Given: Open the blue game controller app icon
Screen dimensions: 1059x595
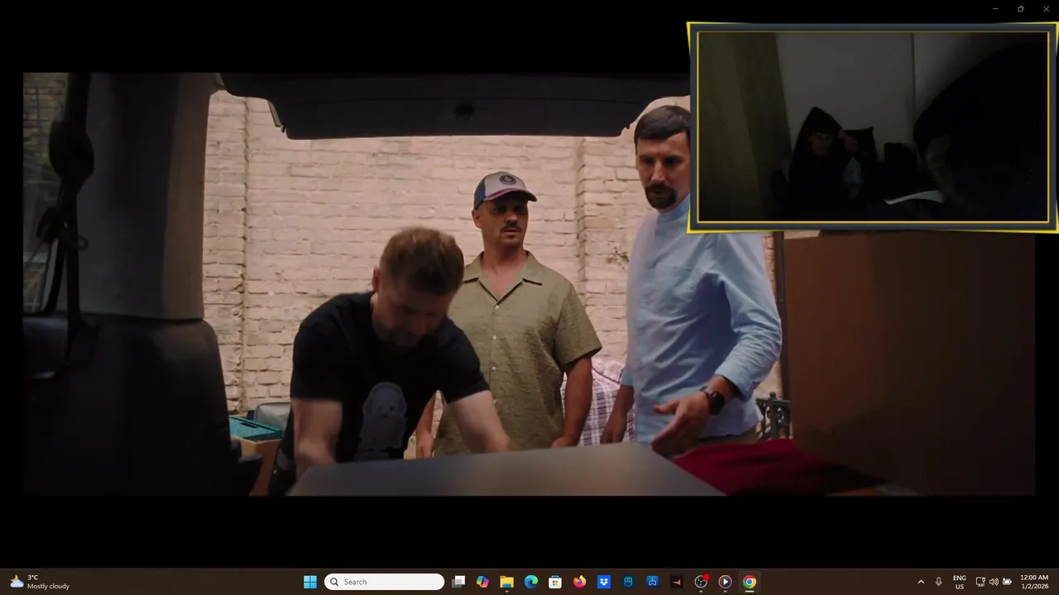Looking at the screenshot, I should click(652, 582).
